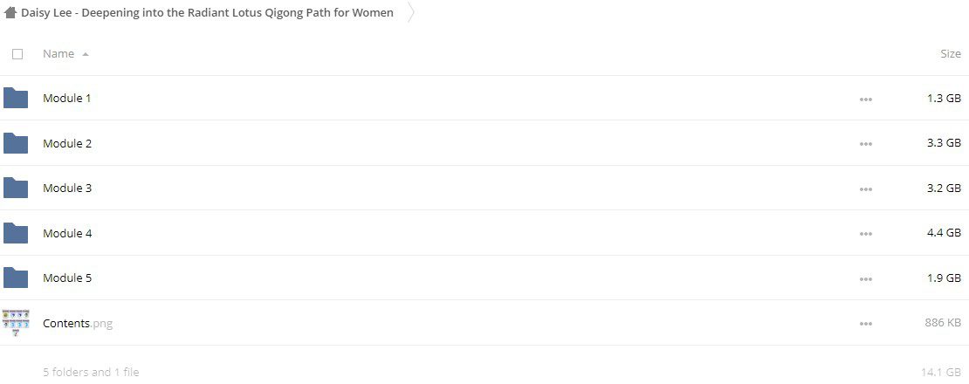
Task: Open more actions for Module 2
Action: [866, 144]
